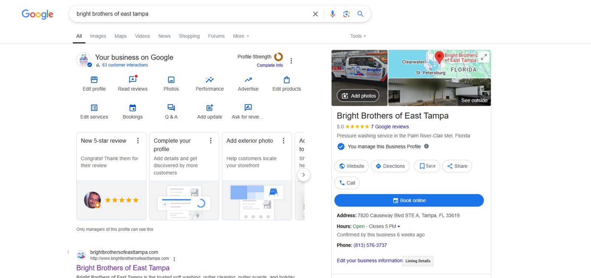Open Edit your business information link
Image resolution: width=591 pixels, height=278 pixels.
click(369, 261)
